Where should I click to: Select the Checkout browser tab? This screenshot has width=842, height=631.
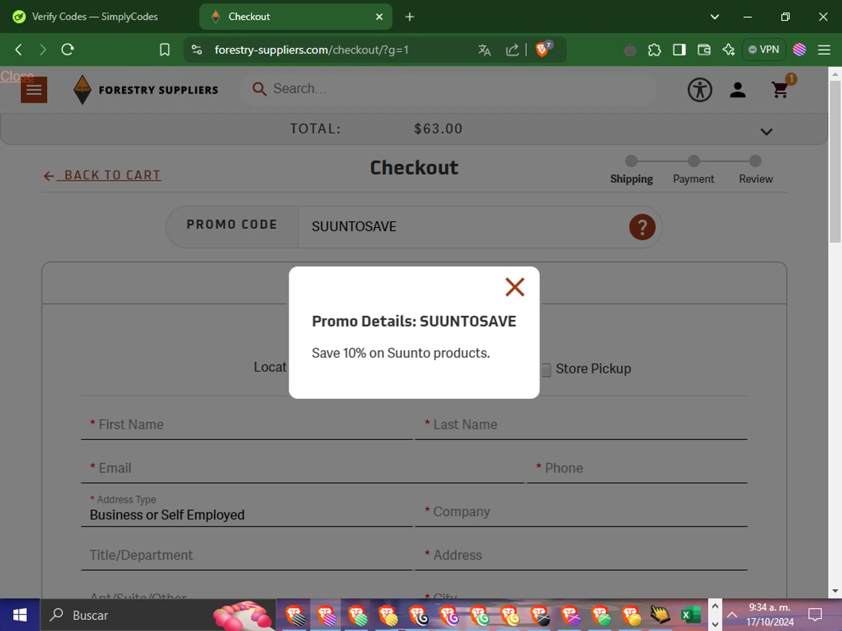click(x=296, y=17)
